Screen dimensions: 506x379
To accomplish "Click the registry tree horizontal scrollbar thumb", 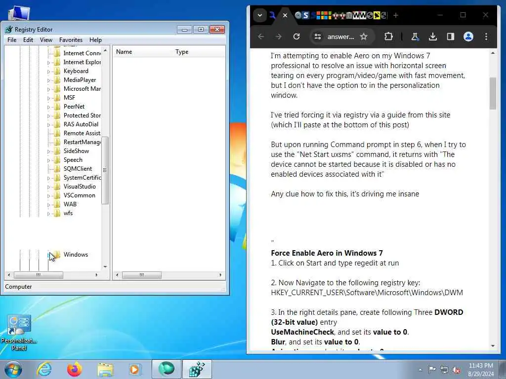I will 39,275.
